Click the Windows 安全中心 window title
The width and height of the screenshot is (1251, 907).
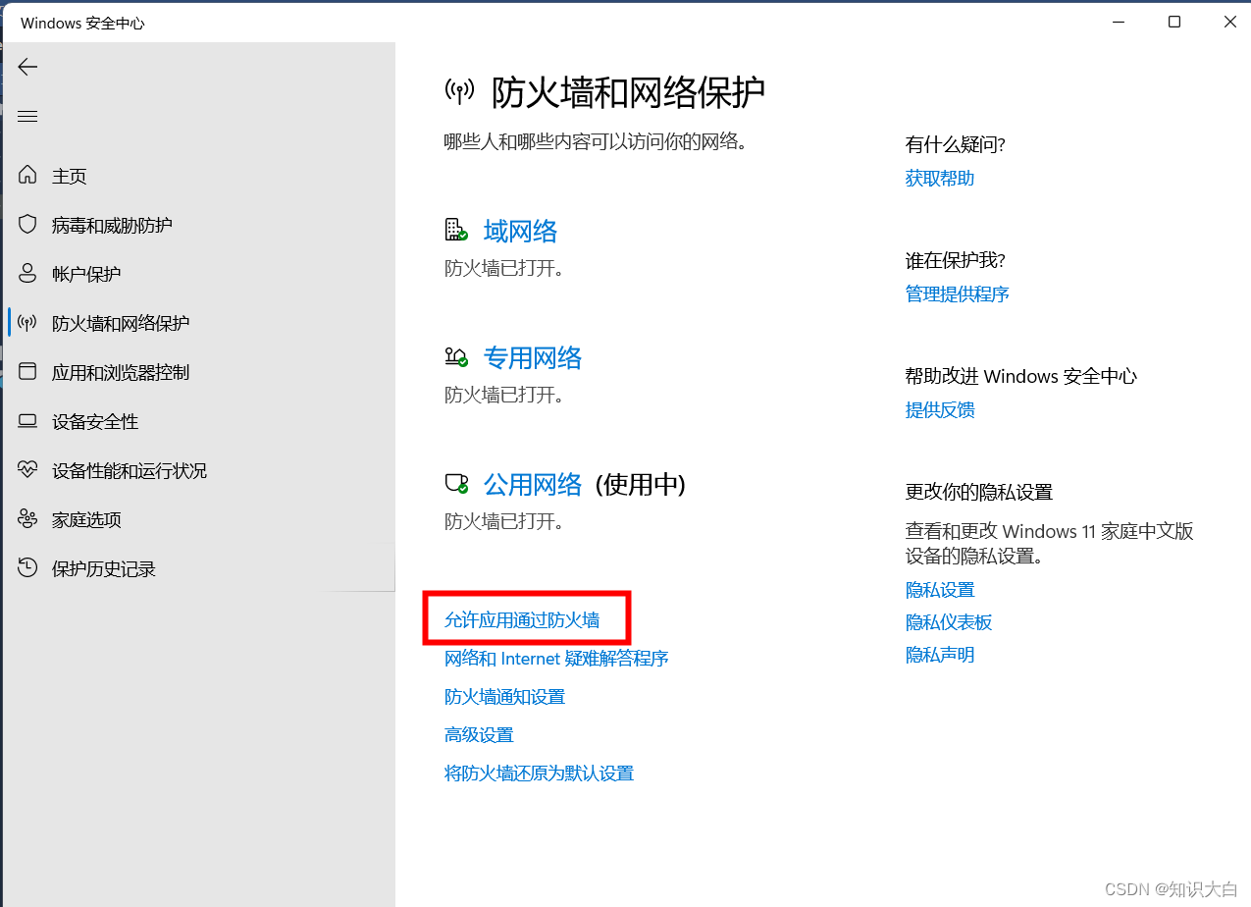click(82, 23)
